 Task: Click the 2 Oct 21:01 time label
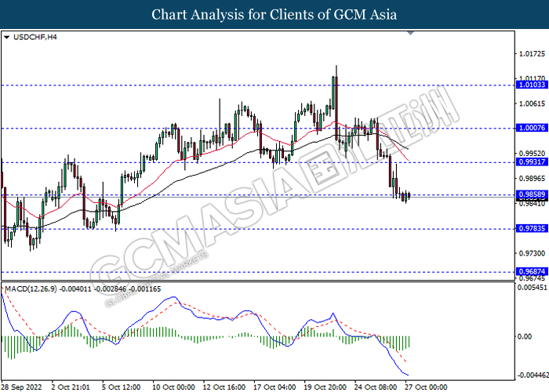point(71,387)
